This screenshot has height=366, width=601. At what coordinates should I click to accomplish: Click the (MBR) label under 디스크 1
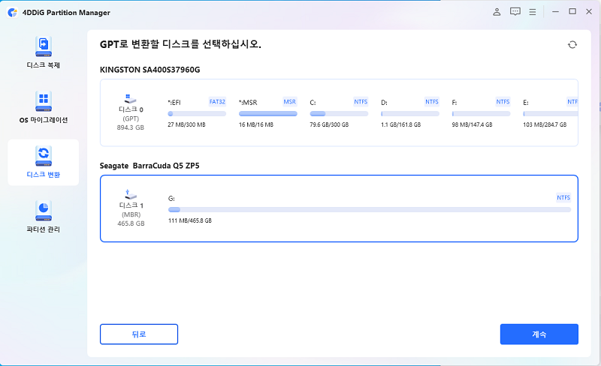131,214
